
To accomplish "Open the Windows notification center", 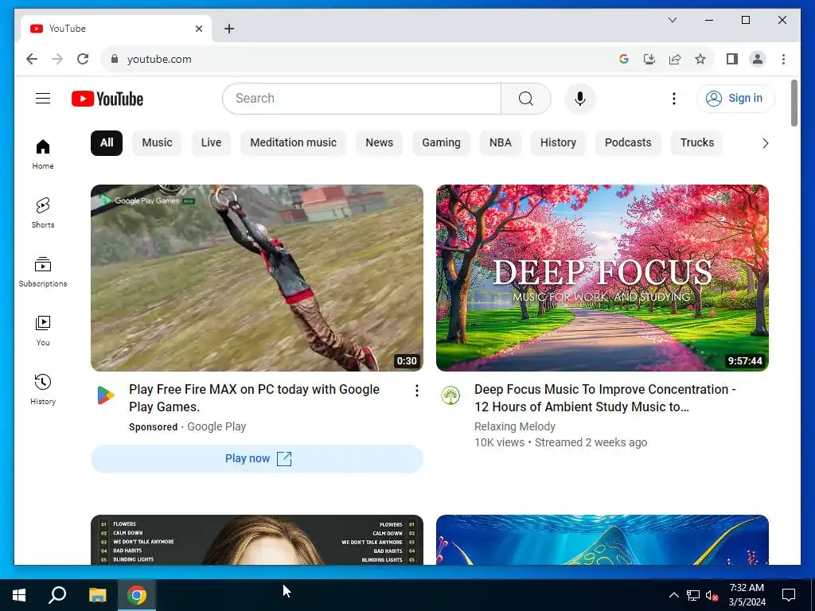I will click(789, 595).
